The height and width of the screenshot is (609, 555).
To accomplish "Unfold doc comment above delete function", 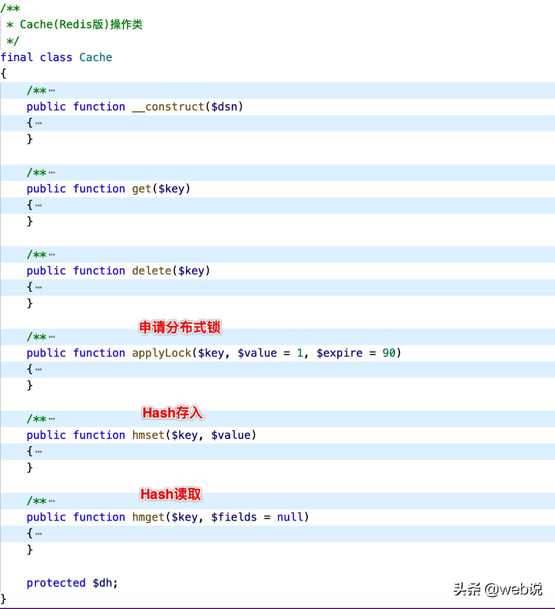I will (x=51, y=255).
